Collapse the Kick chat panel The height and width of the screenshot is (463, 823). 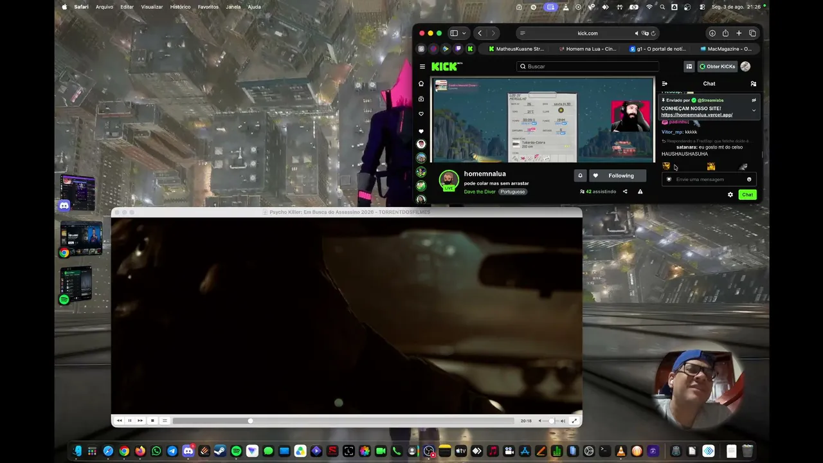point(665,84)
